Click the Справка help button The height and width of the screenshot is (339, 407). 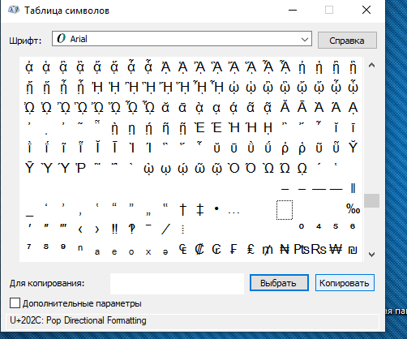click(x=347, y=41)
